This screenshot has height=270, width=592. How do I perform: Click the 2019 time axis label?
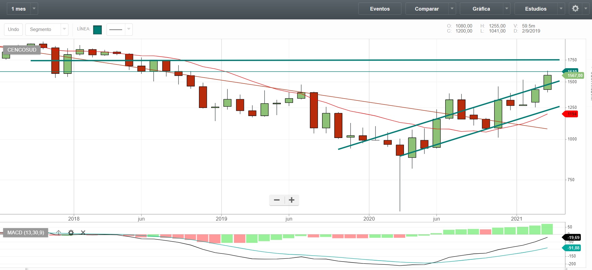(x=221, y=219)
